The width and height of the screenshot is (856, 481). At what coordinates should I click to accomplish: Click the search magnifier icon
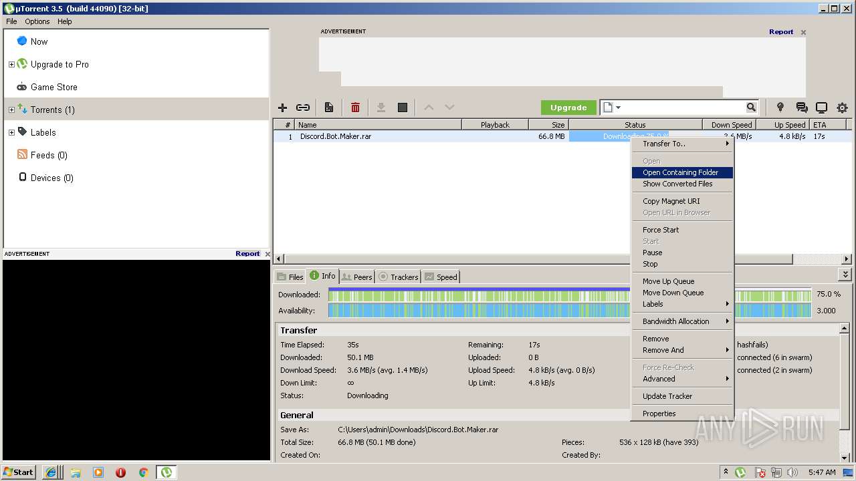point(751,108)
